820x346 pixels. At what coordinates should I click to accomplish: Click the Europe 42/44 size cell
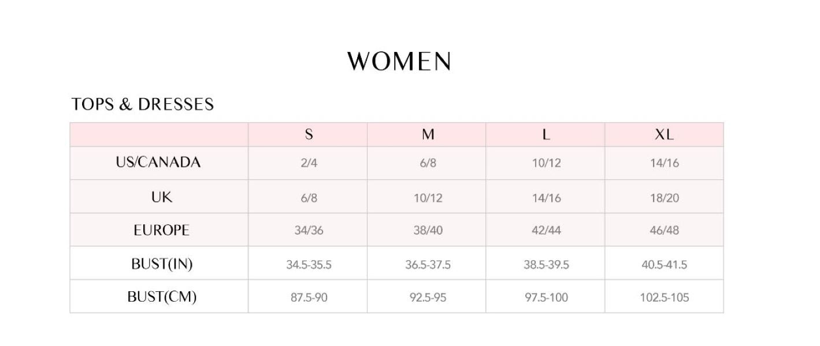[x=546, y=231]
